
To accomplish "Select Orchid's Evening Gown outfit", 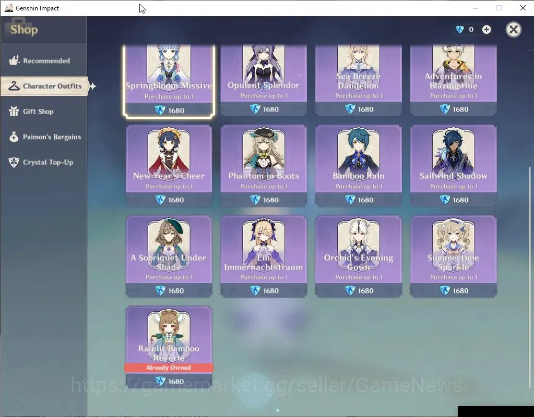I will click(x=359, y=256).
